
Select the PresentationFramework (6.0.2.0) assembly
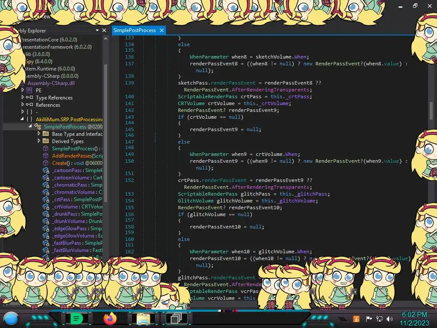(x=57, y=47)
